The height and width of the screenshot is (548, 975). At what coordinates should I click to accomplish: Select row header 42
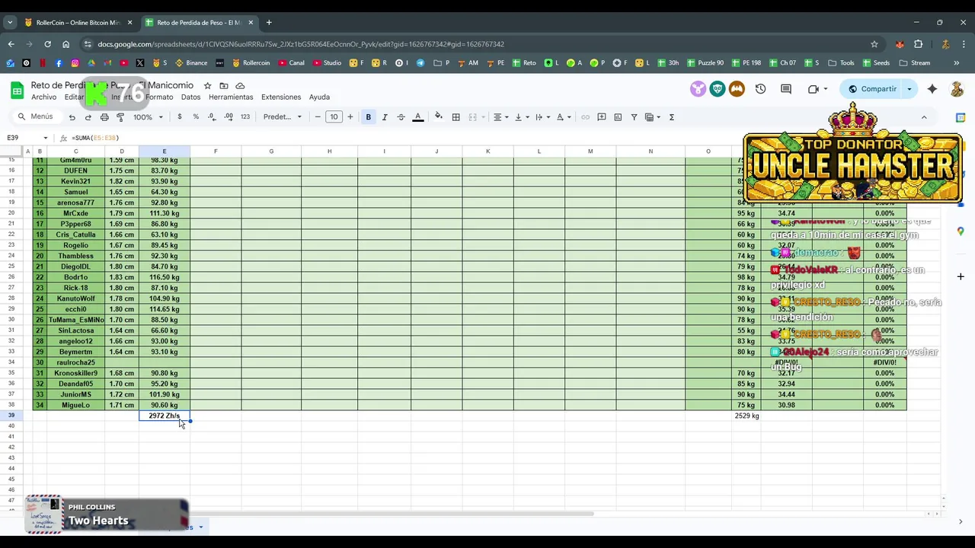click(11, 447)
